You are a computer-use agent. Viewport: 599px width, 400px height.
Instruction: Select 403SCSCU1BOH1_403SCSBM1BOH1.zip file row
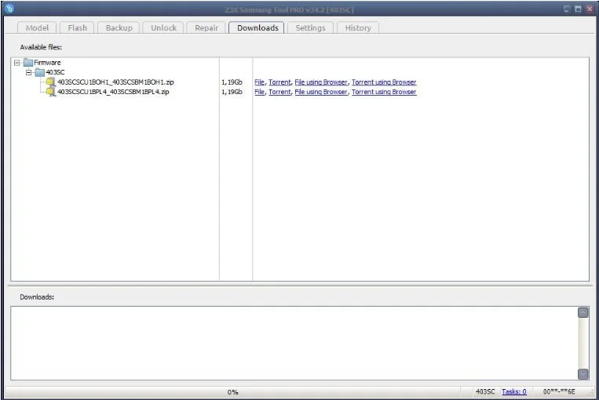(x=115, y=82)
